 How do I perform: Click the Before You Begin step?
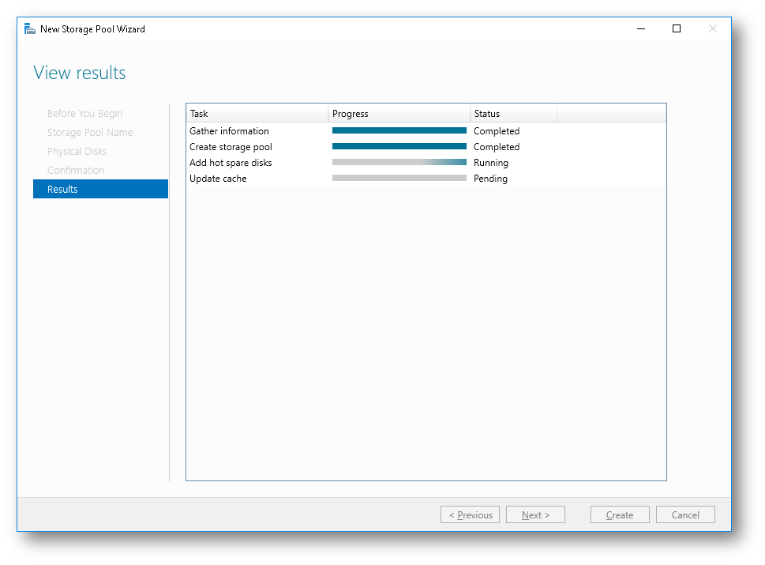click(84, 113)
